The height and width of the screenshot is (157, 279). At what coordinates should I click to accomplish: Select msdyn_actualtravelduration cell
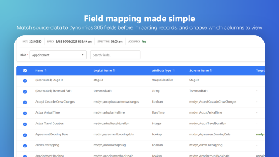click(111, 124)
